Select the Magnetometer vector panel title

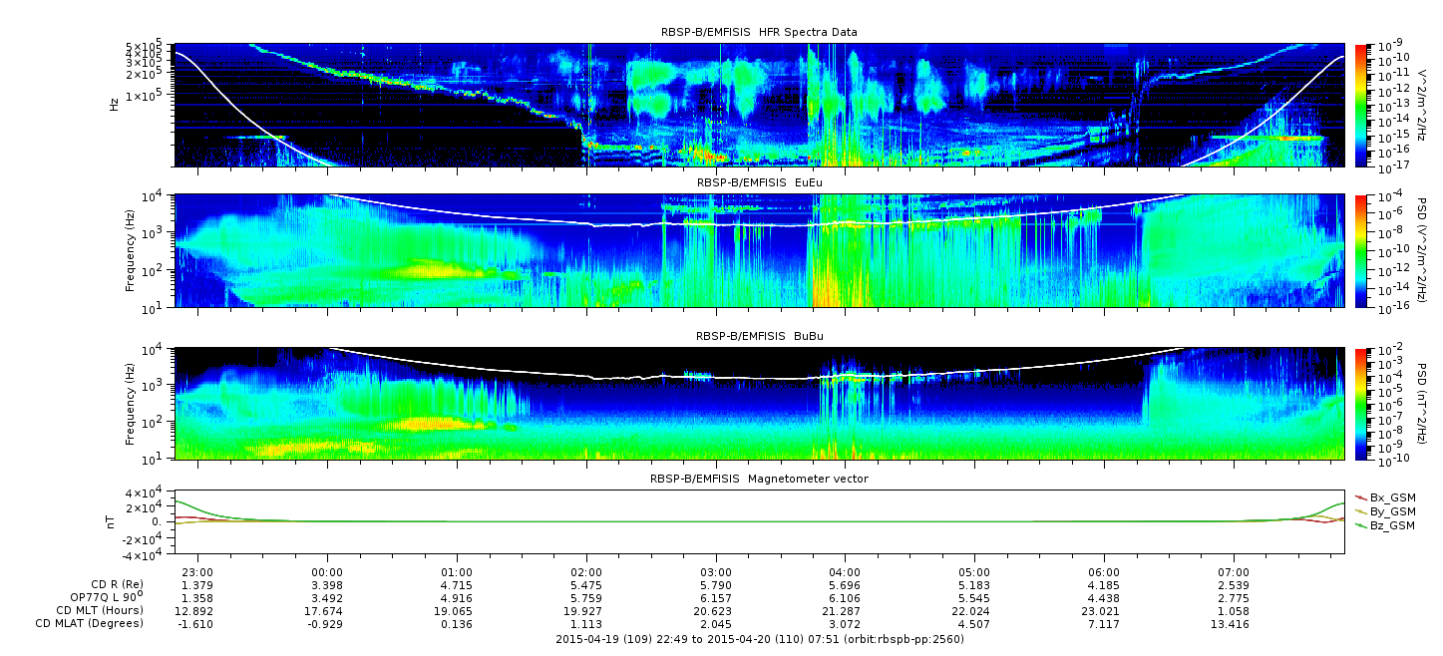759,479
